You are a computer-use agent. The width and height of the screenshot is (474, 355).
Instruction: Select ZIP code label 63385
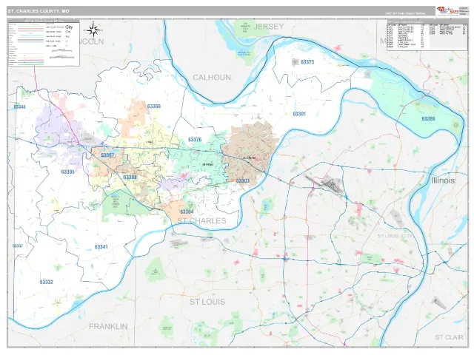pos(67,172)
